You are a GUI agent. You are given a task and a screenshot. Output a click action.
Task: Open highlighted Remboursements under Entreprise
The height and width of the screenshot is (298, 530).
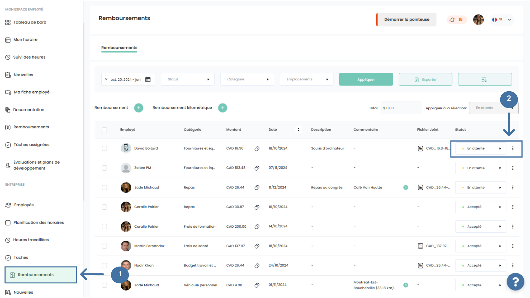tap(41, 275)
